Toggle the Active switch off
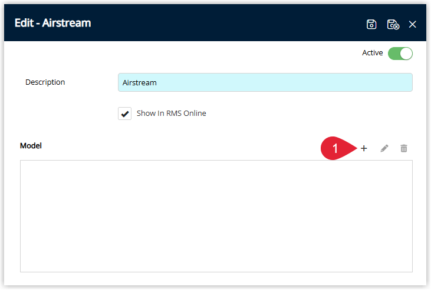 click(x=400, y=53)
